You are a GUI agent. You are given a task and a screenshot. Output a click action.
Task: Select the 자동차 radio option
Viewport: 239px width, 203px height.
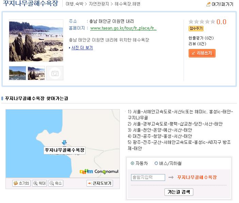click(132, 163)
